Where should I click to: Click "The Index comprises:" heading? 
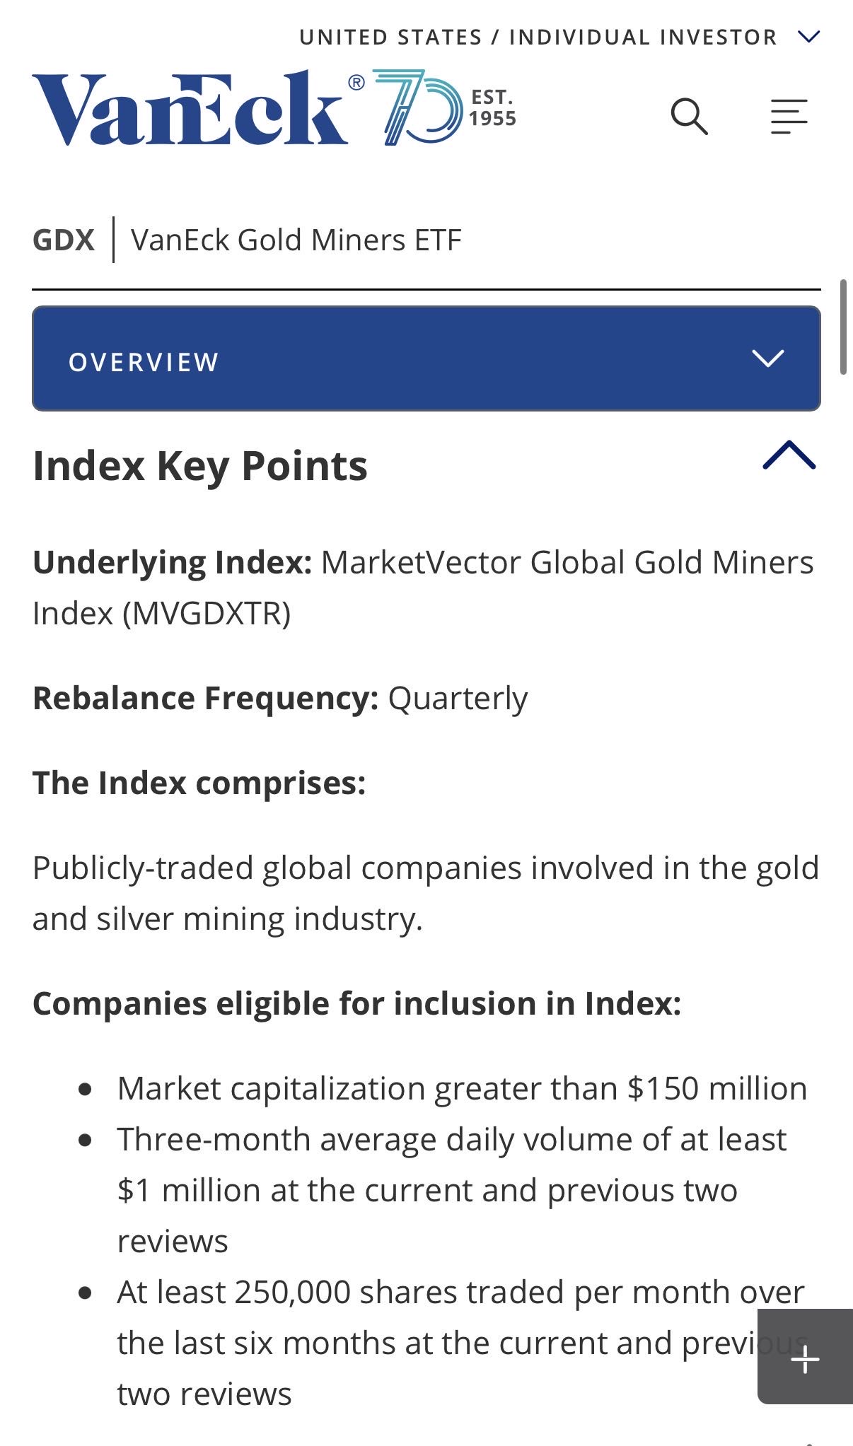coord(199,783)
